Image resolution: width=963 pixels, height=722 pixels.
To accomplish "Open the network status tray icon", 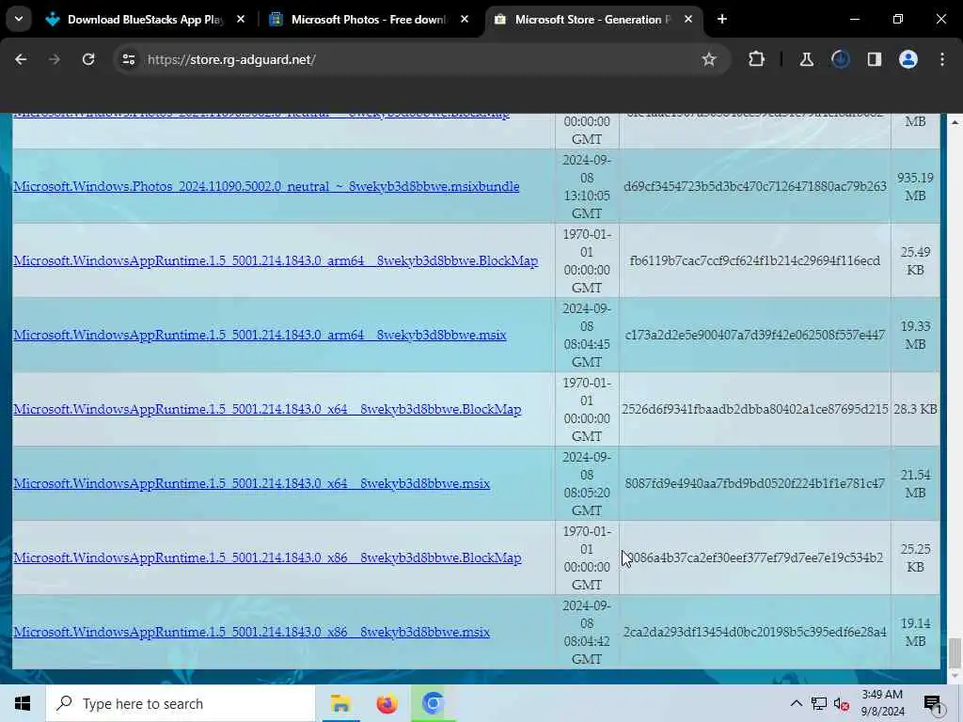I will coord(819,703).
